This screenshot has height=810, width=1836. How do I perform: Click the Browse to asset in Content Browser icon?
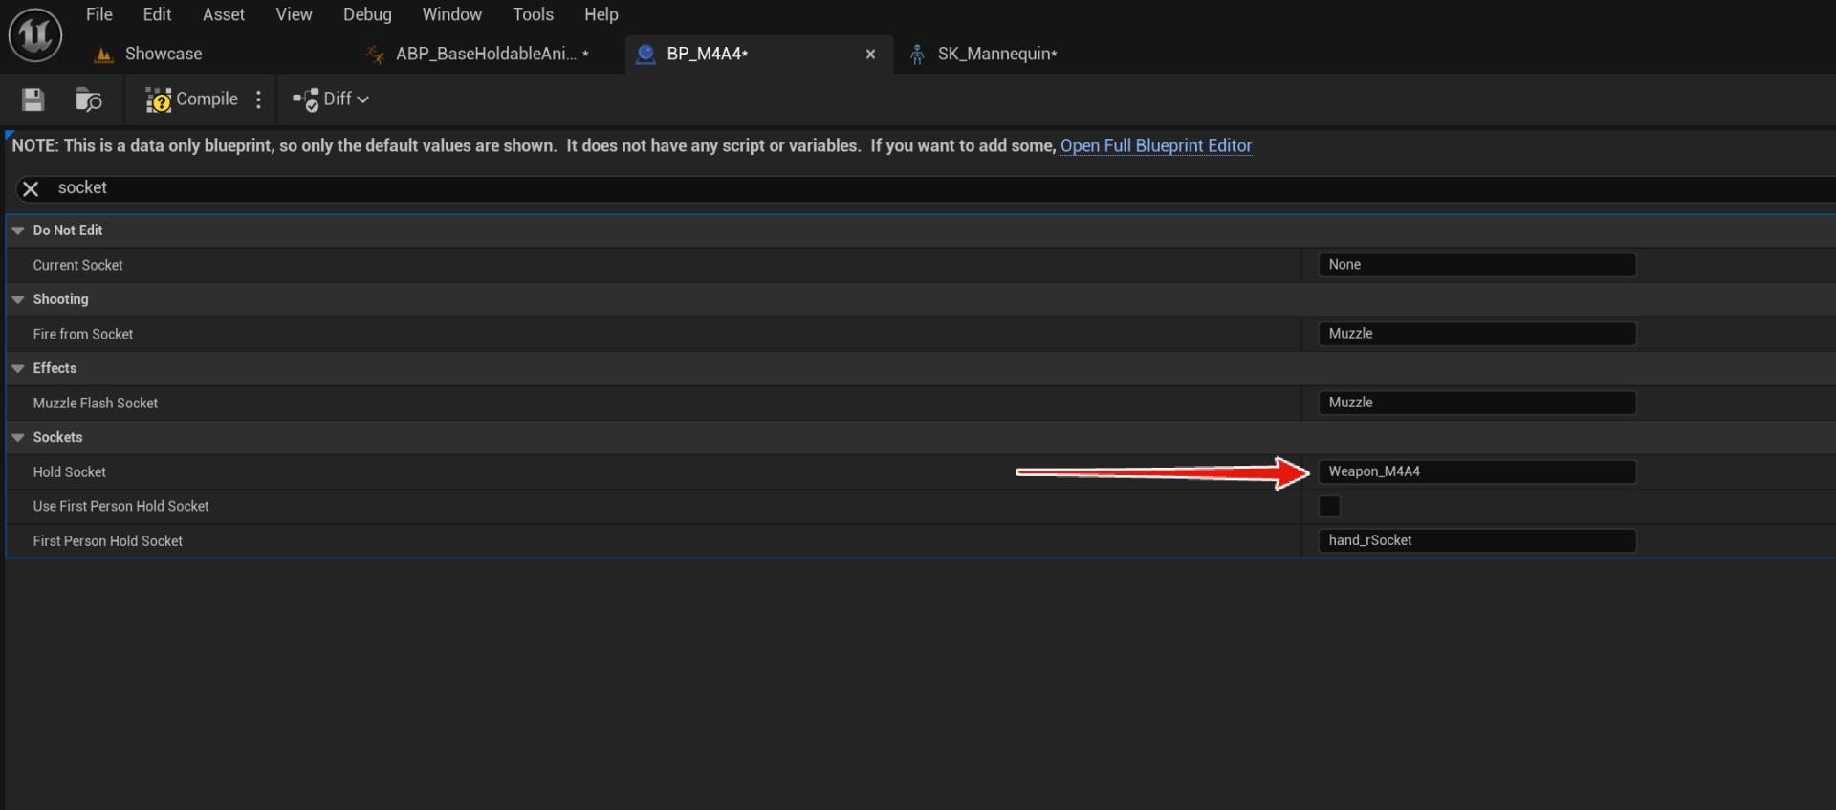point(89,99)
